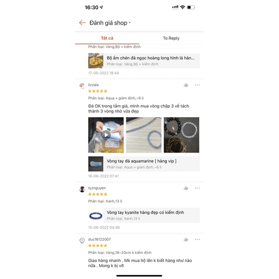279x279 pixels.
Task: Open Bộ ấm chén đá ngọc product link
Action: pos(144,61)
